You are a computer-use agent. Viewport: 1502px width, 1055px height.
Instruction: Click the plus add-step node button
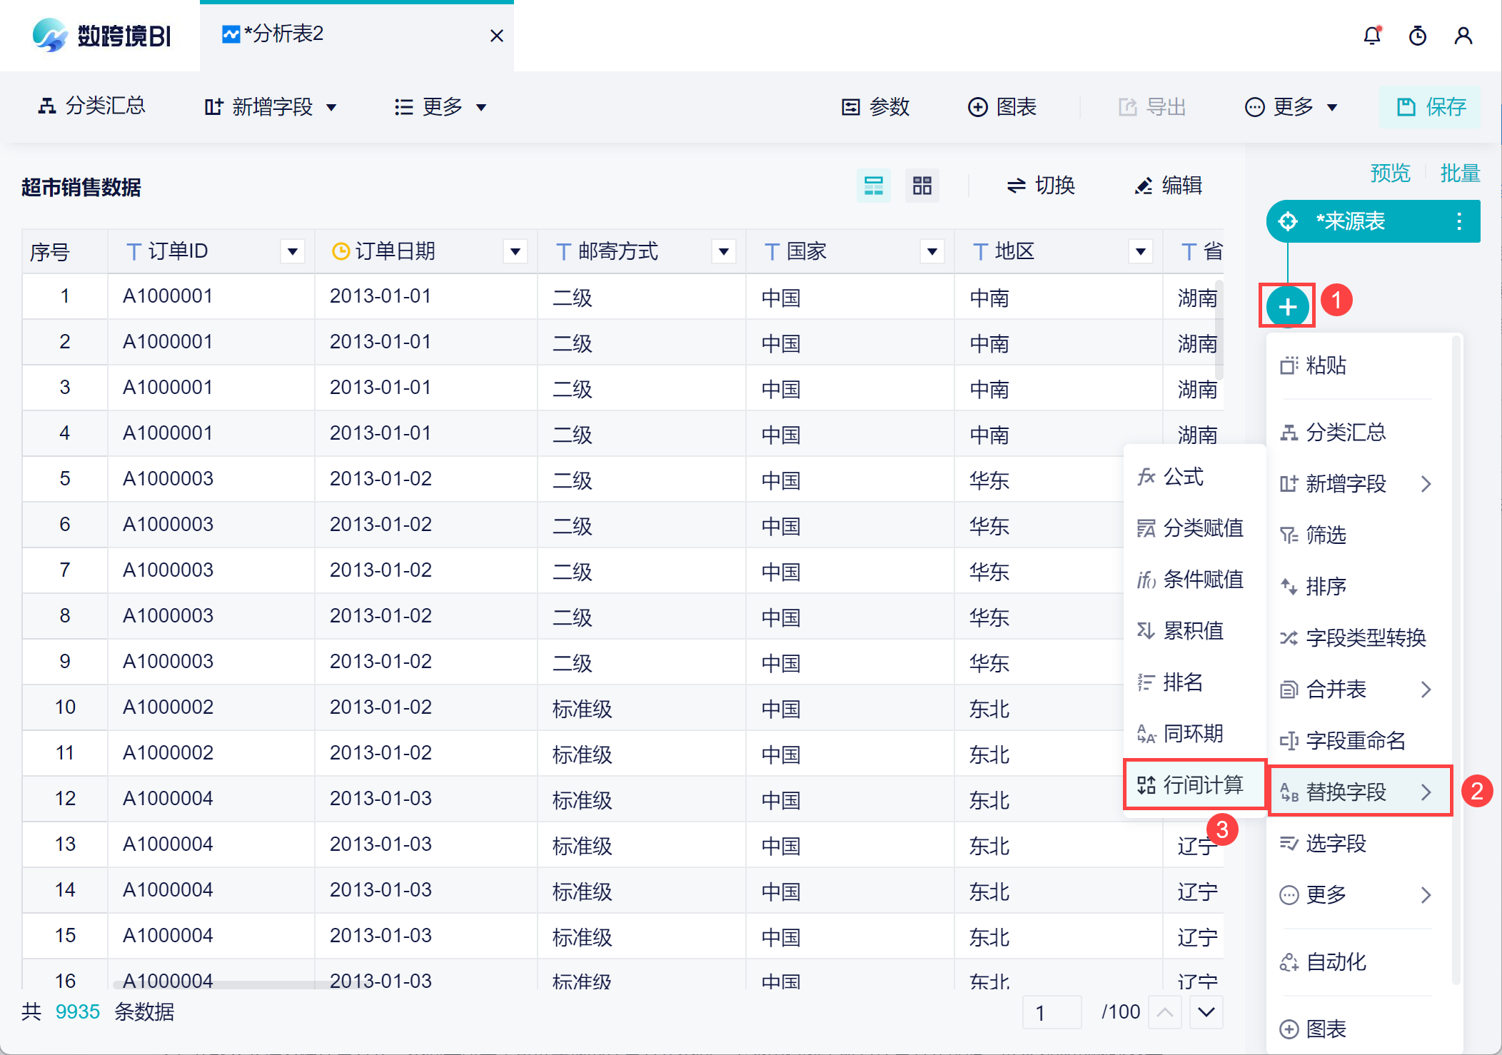point(1287,307)
